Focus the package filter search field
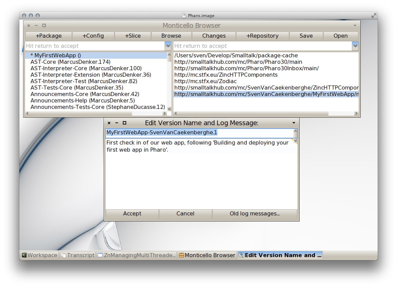The image size is (397, 287). [95, 46]
